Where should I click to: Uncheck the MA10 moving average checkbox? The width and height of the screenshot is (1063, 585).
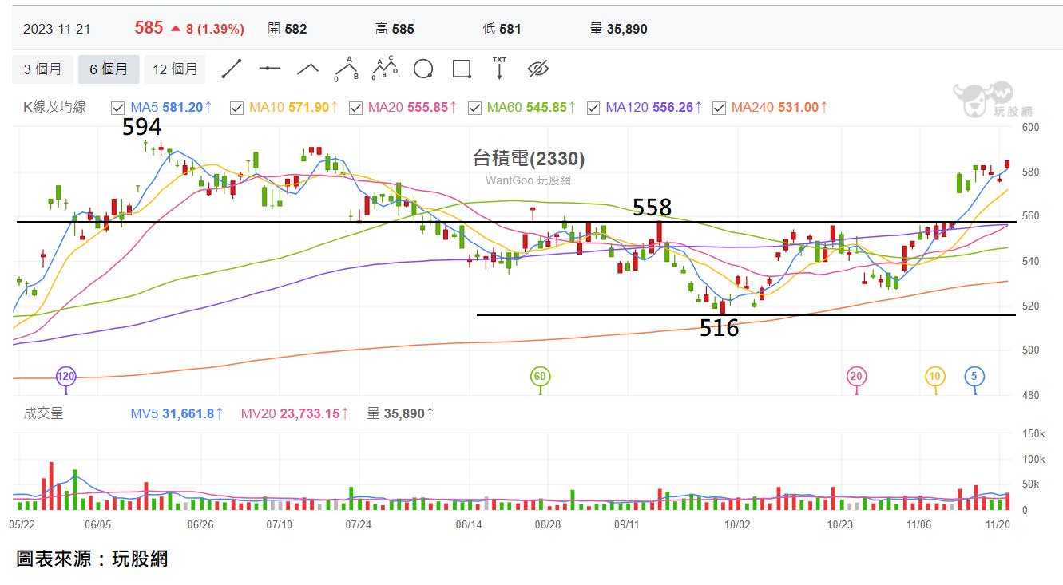pos(236,108)
